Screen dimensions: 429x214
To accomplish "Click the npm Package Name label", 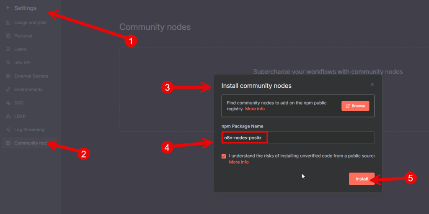I will pyautogui.click(x=242, y=126).
